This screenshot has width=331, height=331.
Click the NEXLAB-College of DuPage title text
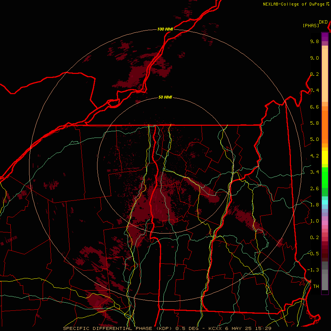pos(293,4)
